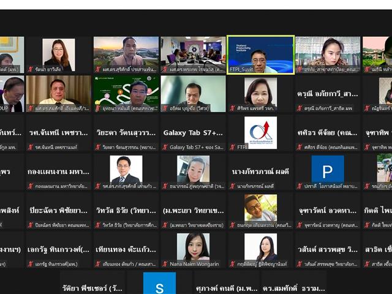Click muted mic icon beside (ม.พะเยา วิทยาเขตเชียงราย) label
The height and width of the screenshot is (294, 392).
[x=165, y=225]
